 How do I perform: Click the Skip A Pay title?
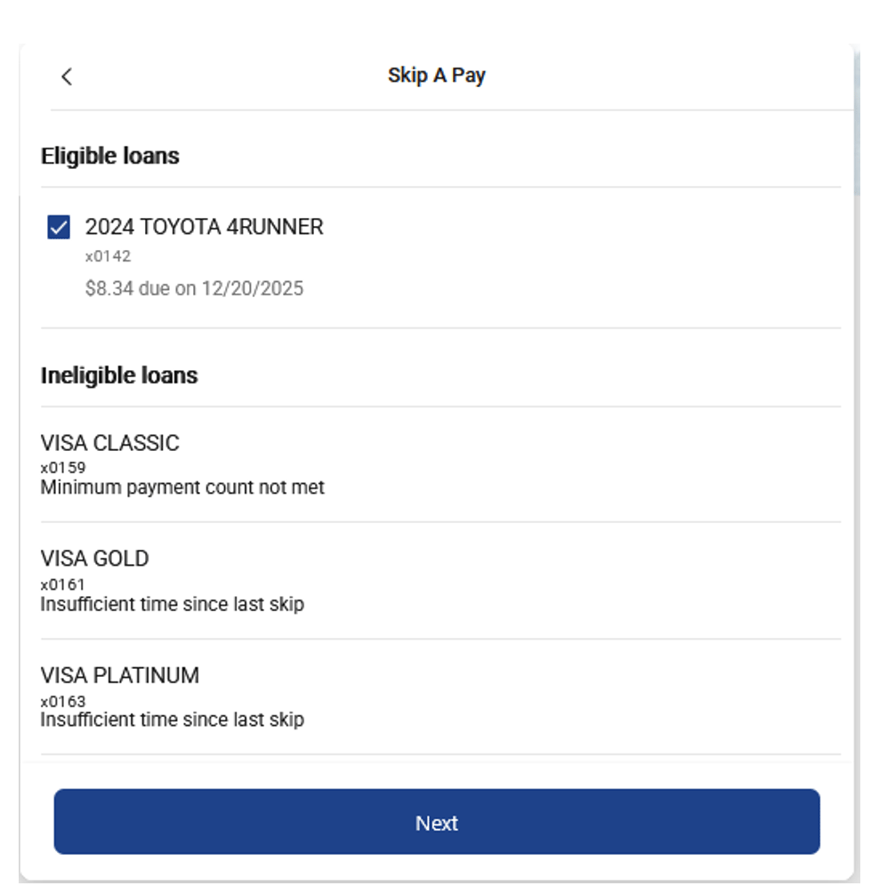[x=435, y=75]
